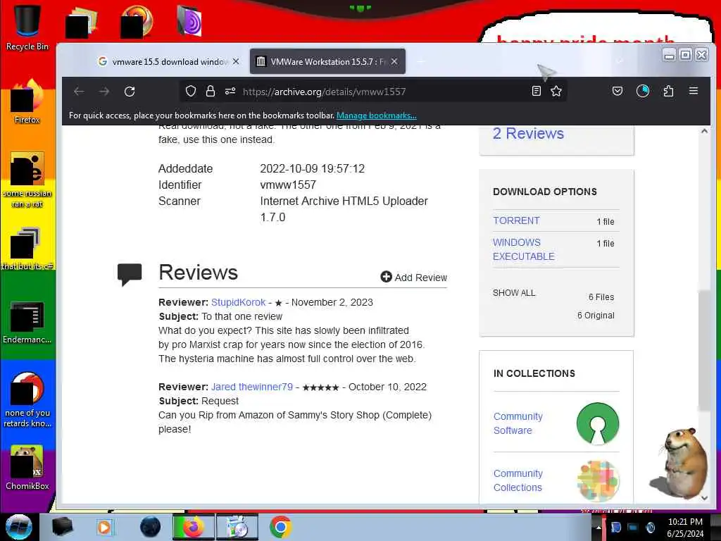Open WINDOWS EXECUTABLE download option
Image resolution: width=721 pixels, height=541 pixels.
pos(523,249)
